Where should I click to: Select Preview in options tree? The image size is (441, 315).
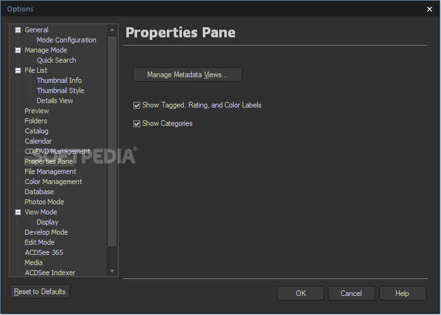coord(37,111)
